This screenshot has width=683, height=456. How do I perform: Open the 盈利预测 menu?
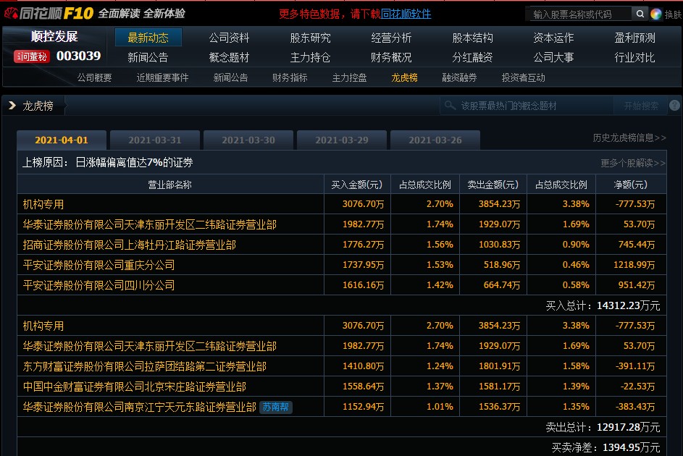click(634, 38)
